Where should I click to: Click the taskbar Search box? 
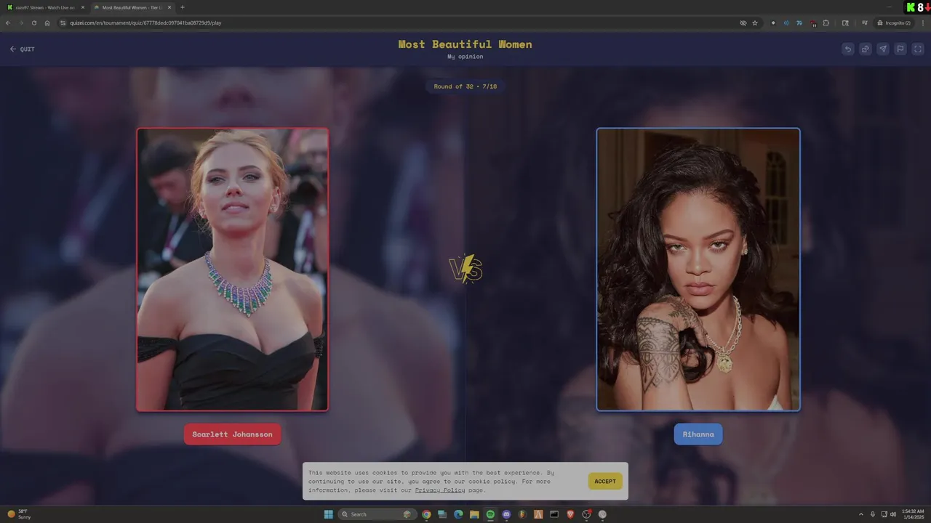pyautogui.click(x=377, y=514)
